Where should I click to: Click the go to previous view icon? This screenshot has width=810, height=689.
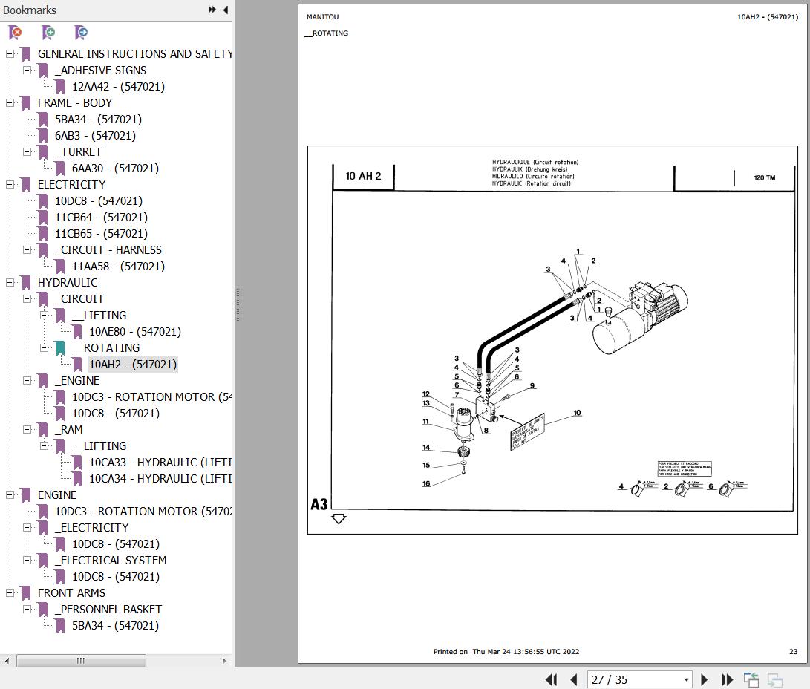pos(751,679)
